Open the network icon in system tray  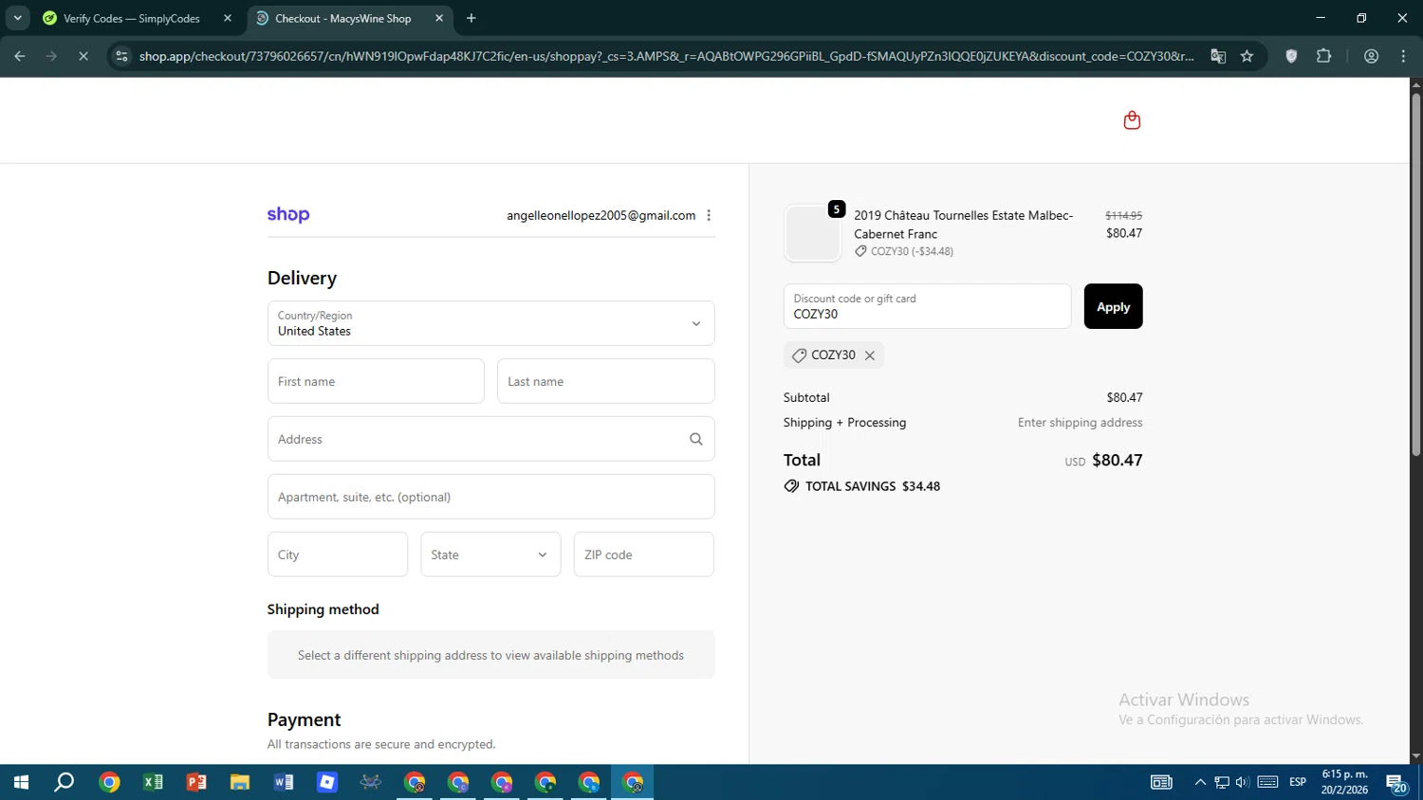coord(1221,782)
